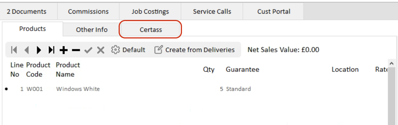This screenshot has height=125, width=398.
Task: Open the Job Costings tab
Action: [150, 12]
